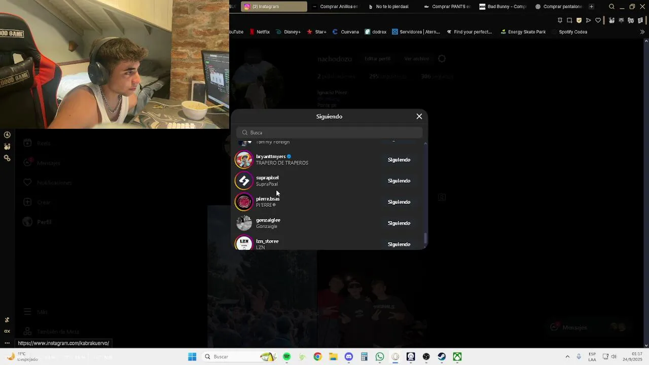This screenshot has height=365, width=649.
Task: Expand bookmarks overflow chevron
Action: [642, 32]
